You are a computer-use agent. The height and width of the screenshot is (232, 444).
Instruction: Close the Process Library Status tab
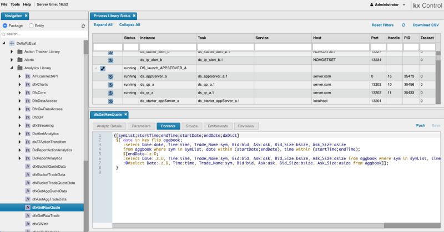(134, 16)
